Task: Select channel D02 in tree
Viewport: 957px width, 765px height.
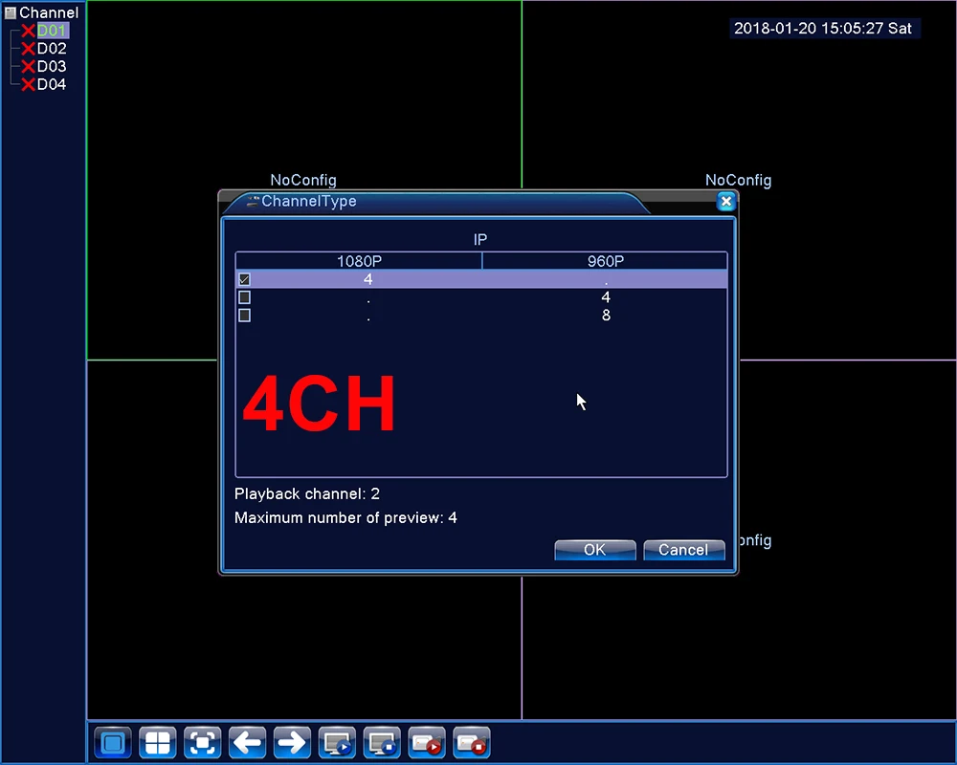Action: (52, 48)
